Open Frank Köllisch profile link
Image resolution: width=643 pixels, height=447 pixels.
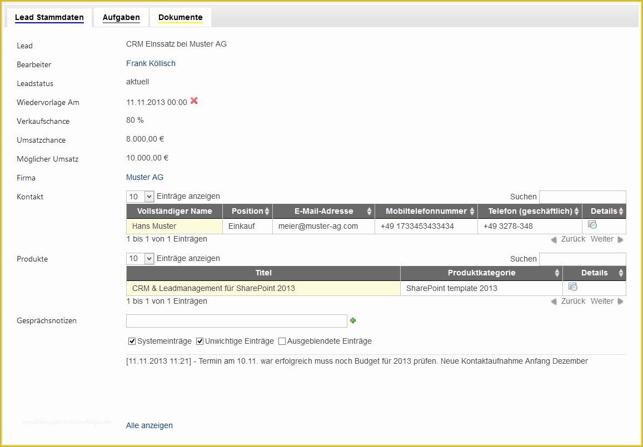tap(151, 63)
